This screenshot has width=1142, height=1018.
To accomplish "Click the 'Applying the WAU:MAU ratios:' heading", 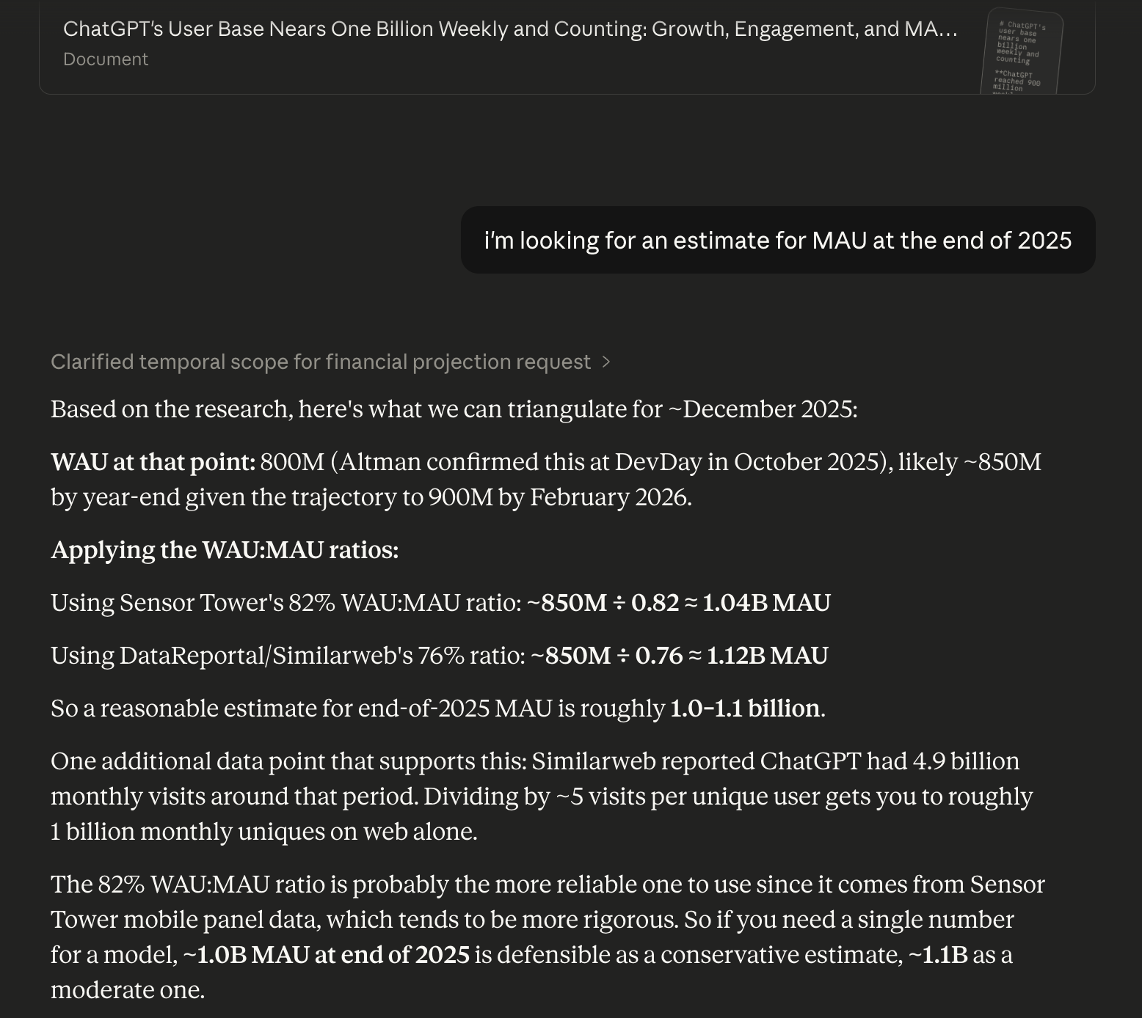I will [x=225, y=550].
